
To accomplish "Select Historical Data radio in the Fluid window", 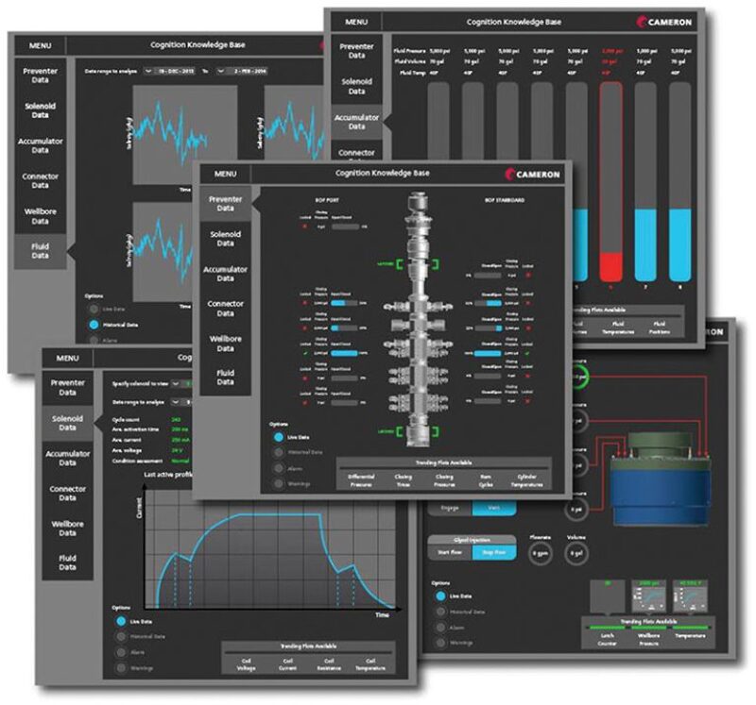I will click(93, 324).
